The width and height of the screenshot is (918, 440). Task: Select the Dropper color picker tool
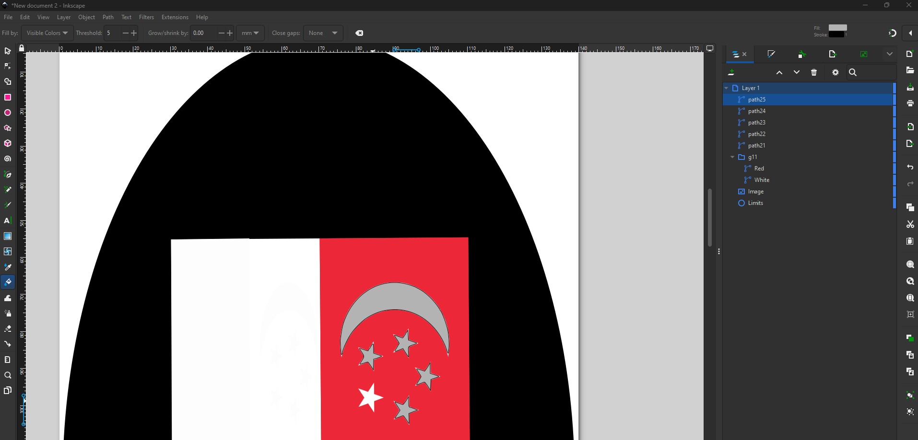click(8, 267)
